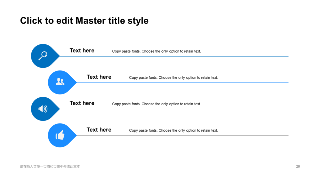This screenshot has width=320, height=180.
Task: Select the slide number 26
Action: pos(298,166)
